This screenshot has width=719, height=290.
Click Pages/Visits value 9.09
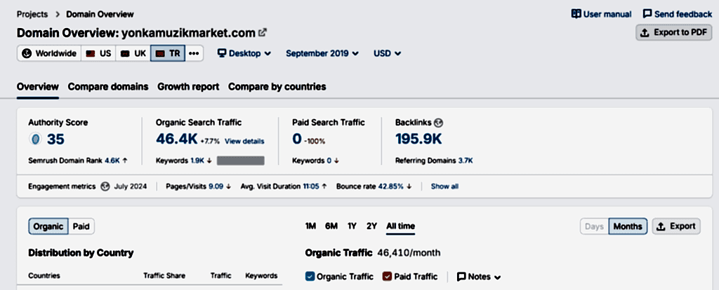216,186
